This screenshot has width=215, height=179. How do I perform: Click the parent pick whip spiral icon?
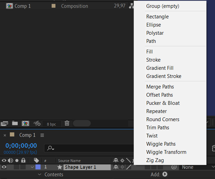coord(174,167)
